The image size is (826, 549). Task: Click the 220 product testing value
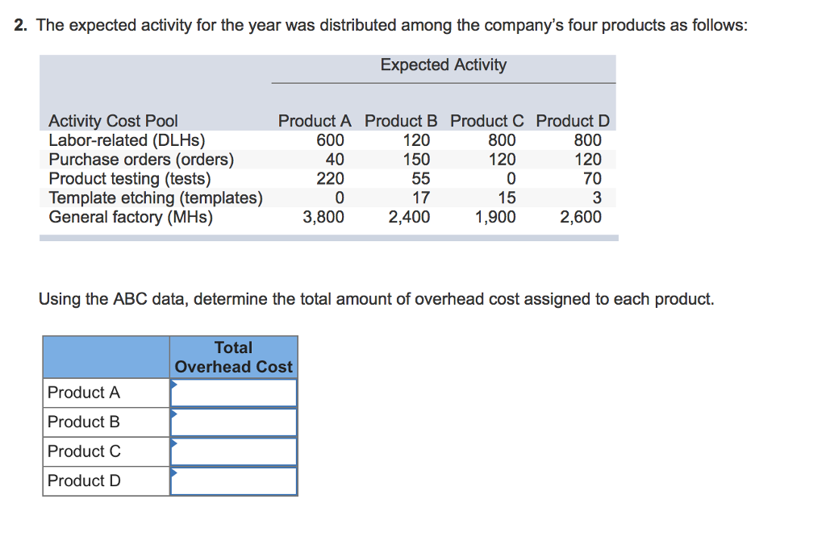pos(330,179)
